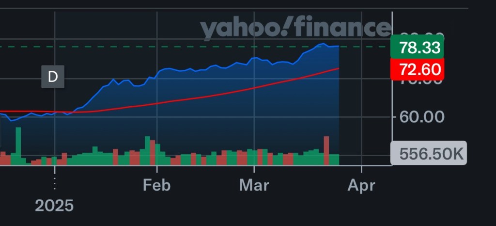496x226 pixels.
Task: Click the 556.50K volume label
Action: coord(429,154)
